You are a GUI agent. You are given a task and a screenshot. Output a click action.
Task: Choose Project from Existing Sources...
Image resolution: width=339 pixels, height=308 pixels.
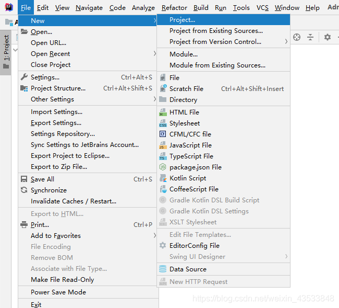pyautogui.click(x=223, y=30)
